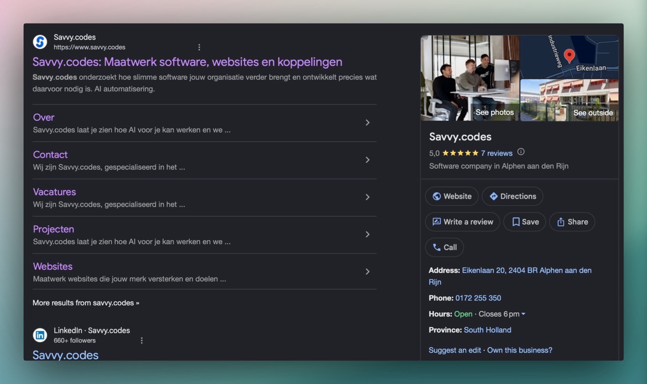Open the Website button in business panel
This screenshot has height=384, width=647.
click(451, 196)
